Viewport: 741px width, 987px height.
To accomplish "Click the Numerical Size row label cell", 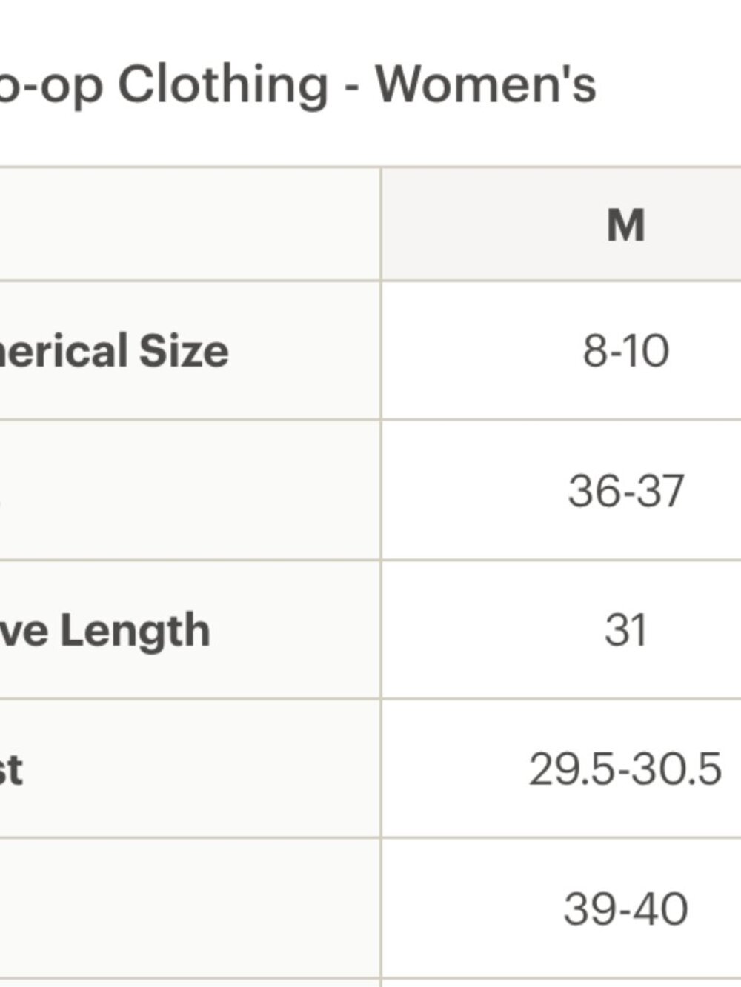I will coord(190,350).
